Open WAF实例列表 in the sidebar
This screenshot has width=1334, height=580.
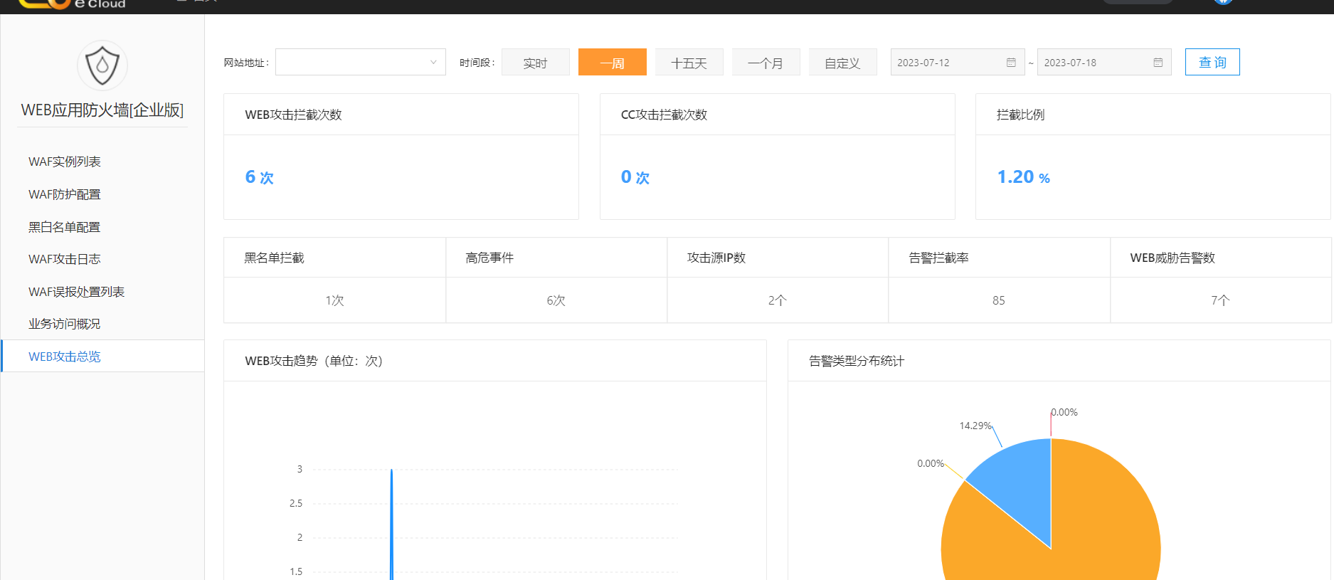(x=65, y=162)
